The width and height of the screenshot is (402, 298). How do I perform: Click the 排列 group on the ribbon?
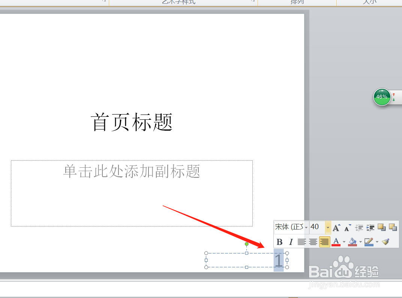coord(297,2)
